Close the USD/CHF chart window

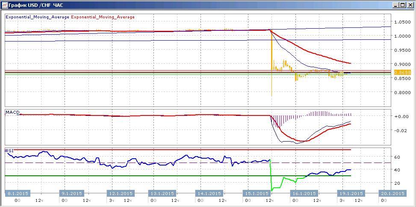pos(410,5)
